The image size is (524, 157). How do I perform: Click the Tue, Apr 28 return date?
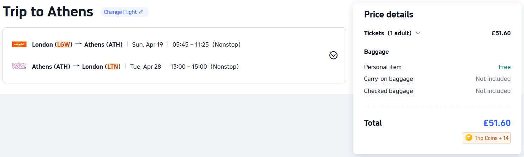145,67
